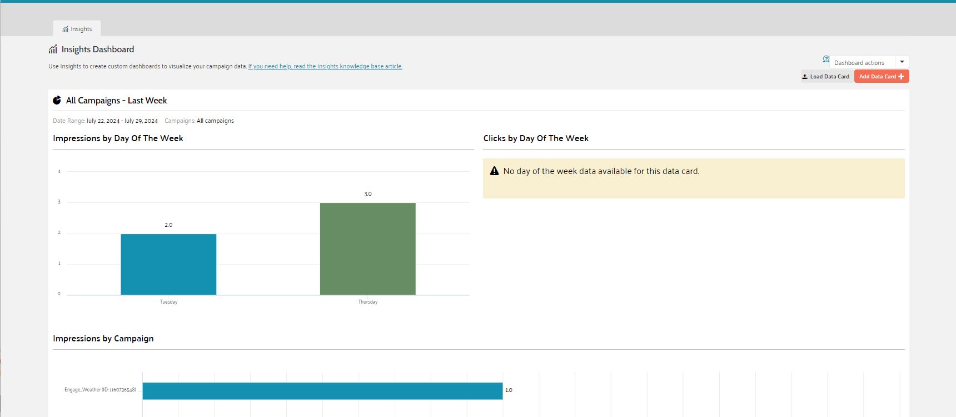The height and width of the screenshot is (417, 956).
Task: Click the warning triangle icon in the Clicks card
Action: [x=494, y=171]
